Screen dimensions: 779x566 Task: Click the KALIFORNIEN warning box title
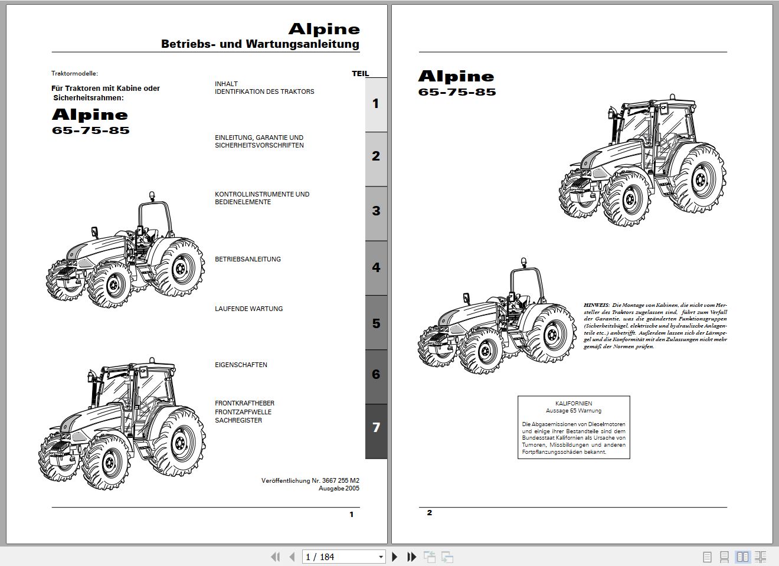(x=574, y=404)
